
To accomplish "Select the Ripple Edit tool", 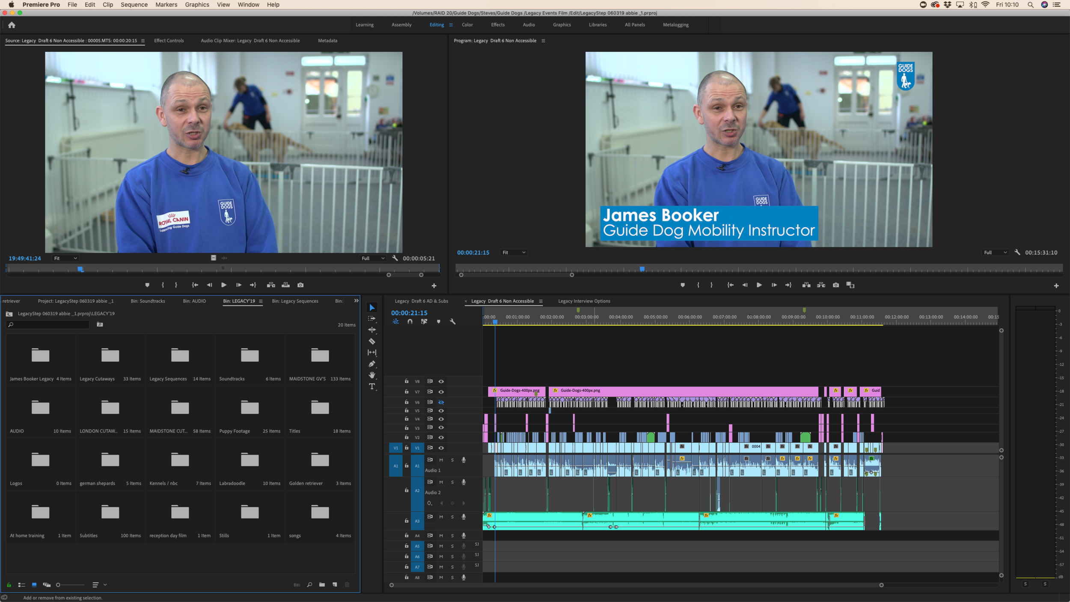I will 372,330.
